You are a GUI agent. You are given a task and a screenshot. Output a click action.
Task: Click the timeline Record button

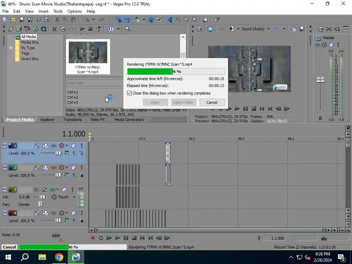pos(92,238)
